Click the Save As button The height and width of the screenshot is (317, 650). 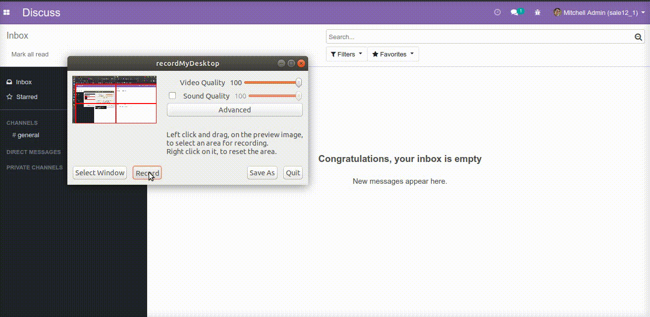[x=262, y=173]
